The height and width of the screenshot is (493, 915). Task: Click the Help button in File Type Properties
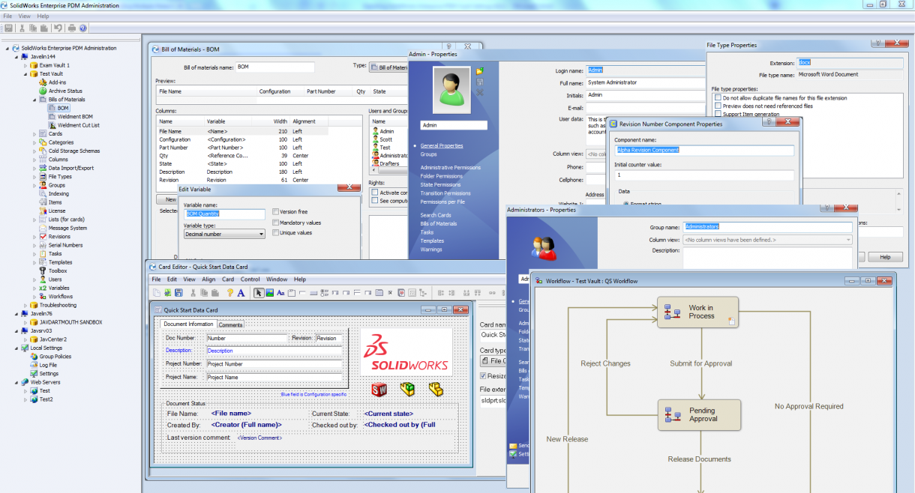click(x=885, y=257)
